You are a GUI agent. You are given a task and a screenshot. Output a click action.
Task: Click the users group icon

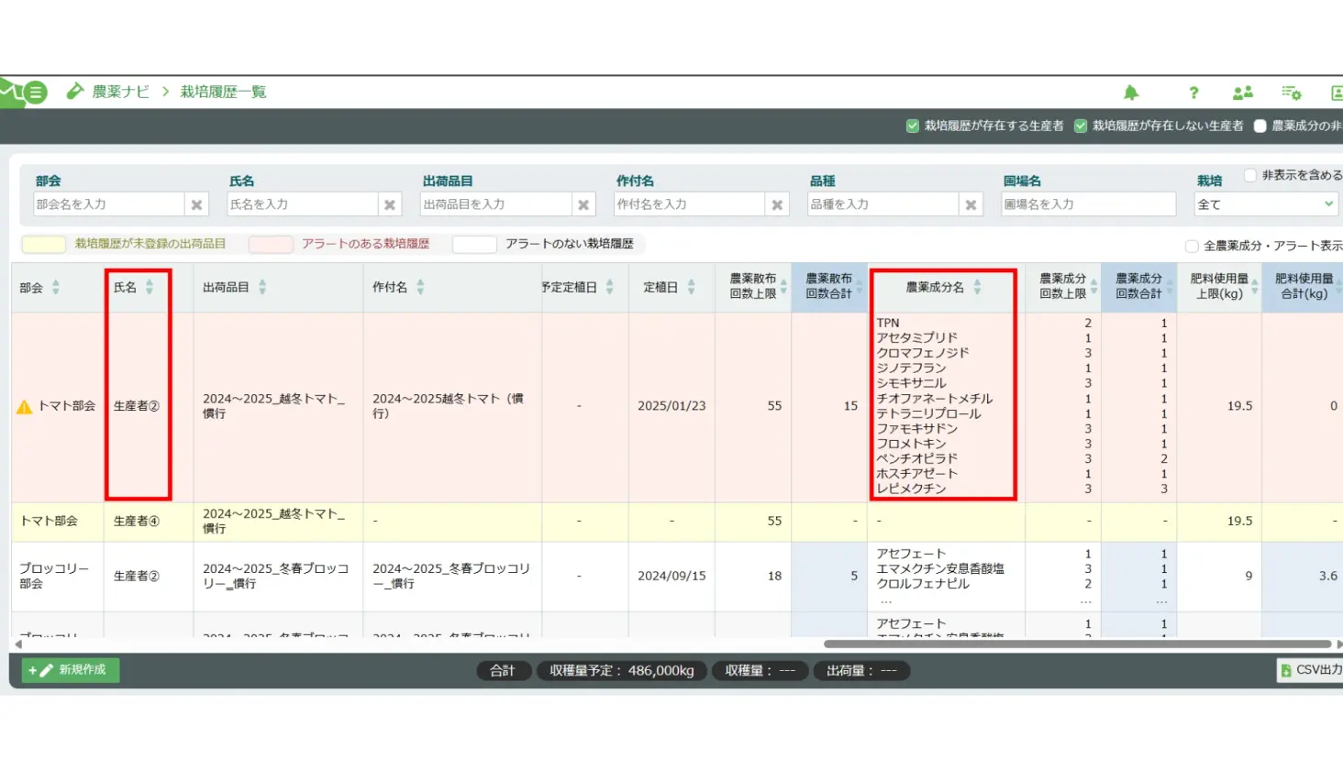pos(1243,93)
